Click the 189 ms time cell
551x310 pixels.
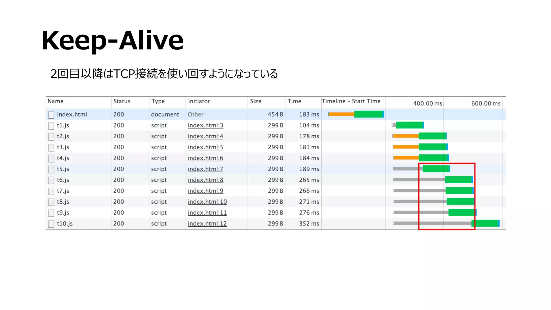[309, 169]
